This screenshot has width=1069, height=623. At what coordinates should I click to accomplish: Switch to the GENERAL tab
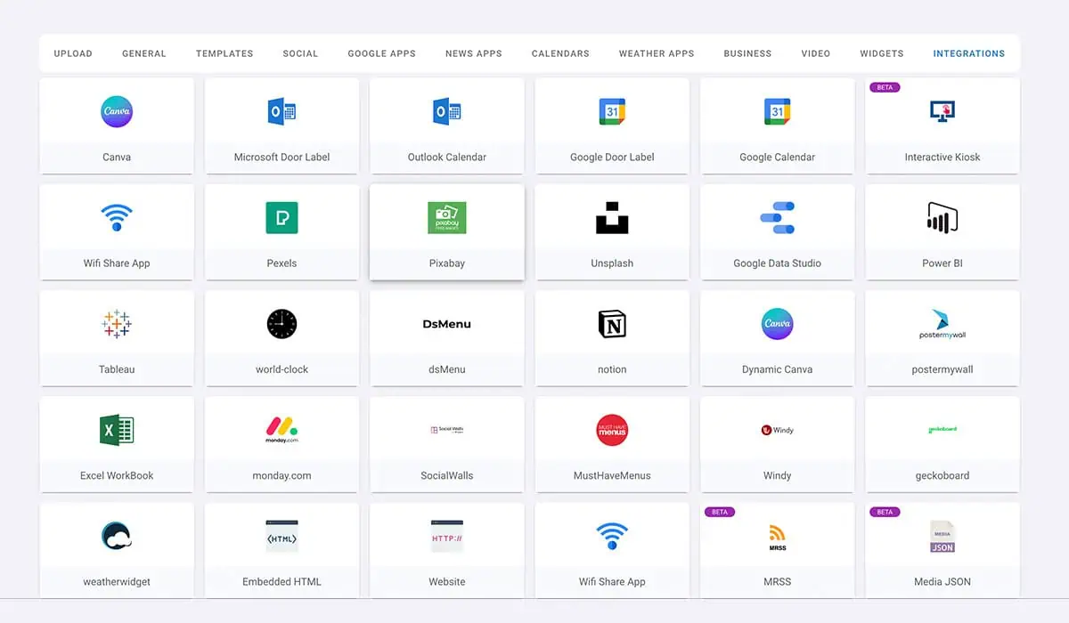pyautogui.click(x=144, y=53)
